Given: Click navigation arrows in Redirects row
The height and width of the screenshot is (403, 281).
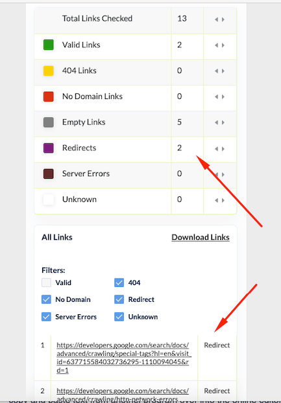Looking at the screenshot, I should (x=219, y=149).
